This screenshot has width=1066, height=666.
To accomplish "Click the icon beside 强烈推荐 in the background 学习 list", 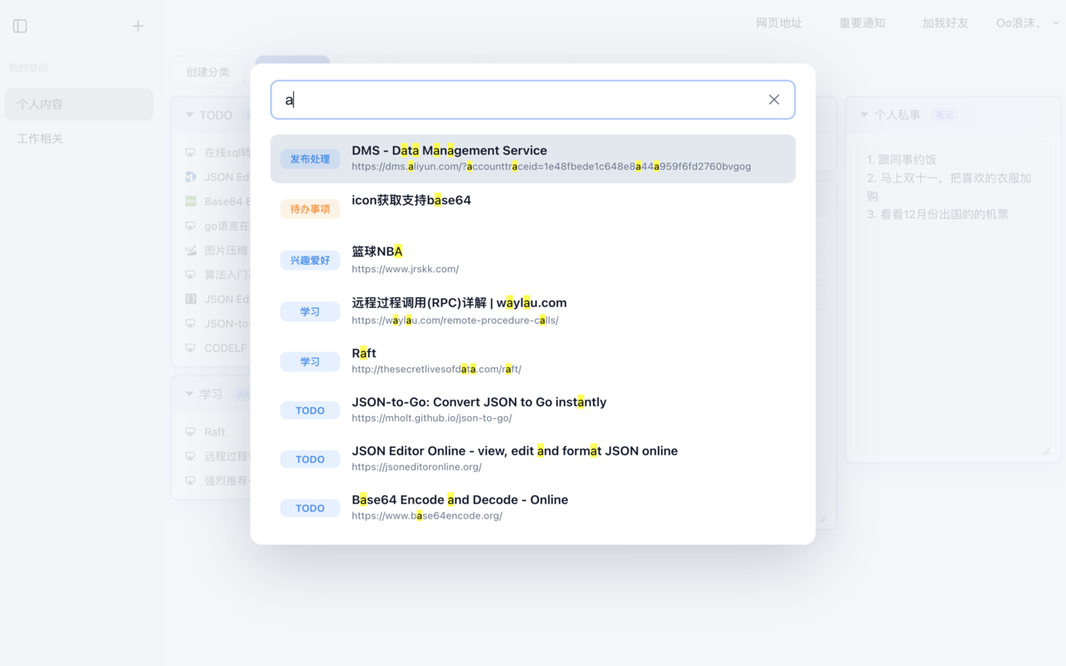I will click(191, 480).
